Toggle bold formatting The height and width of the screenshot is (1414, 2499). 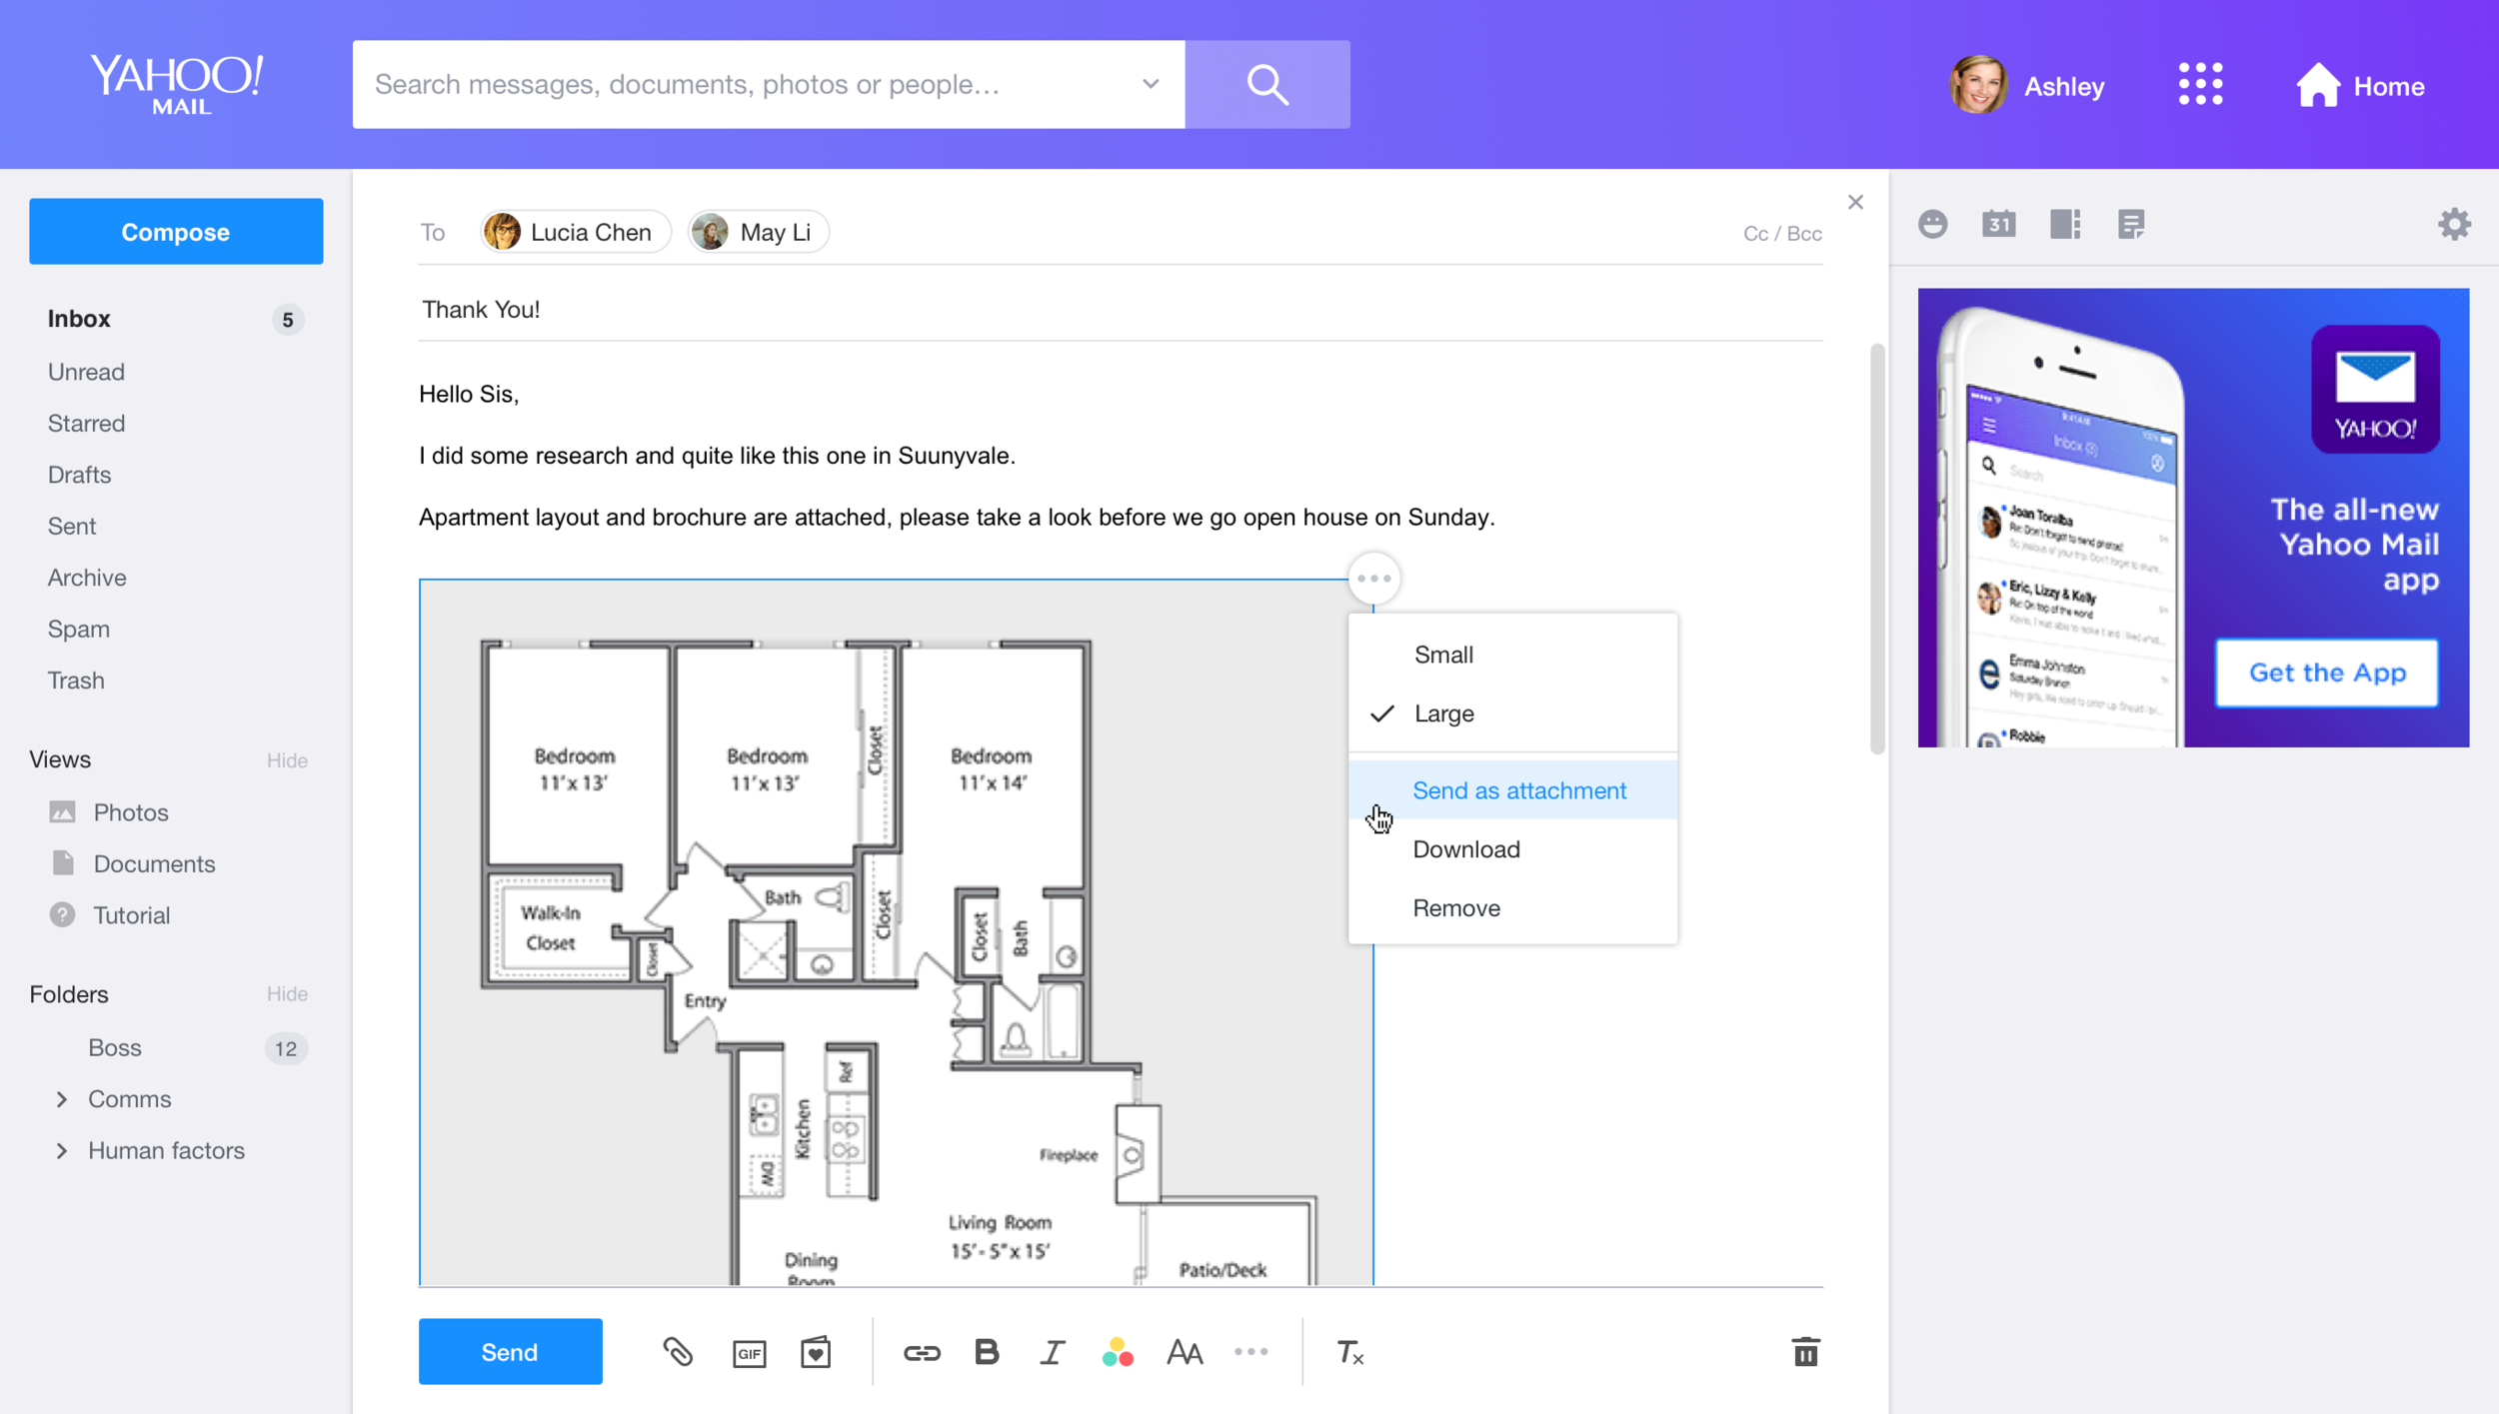pyautogui.click(x=987, y=1352)
